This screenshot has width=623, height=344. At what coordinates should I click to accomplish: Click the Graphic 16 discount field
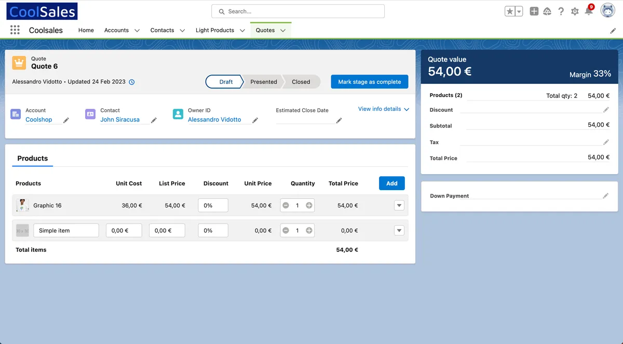(213, 206)
